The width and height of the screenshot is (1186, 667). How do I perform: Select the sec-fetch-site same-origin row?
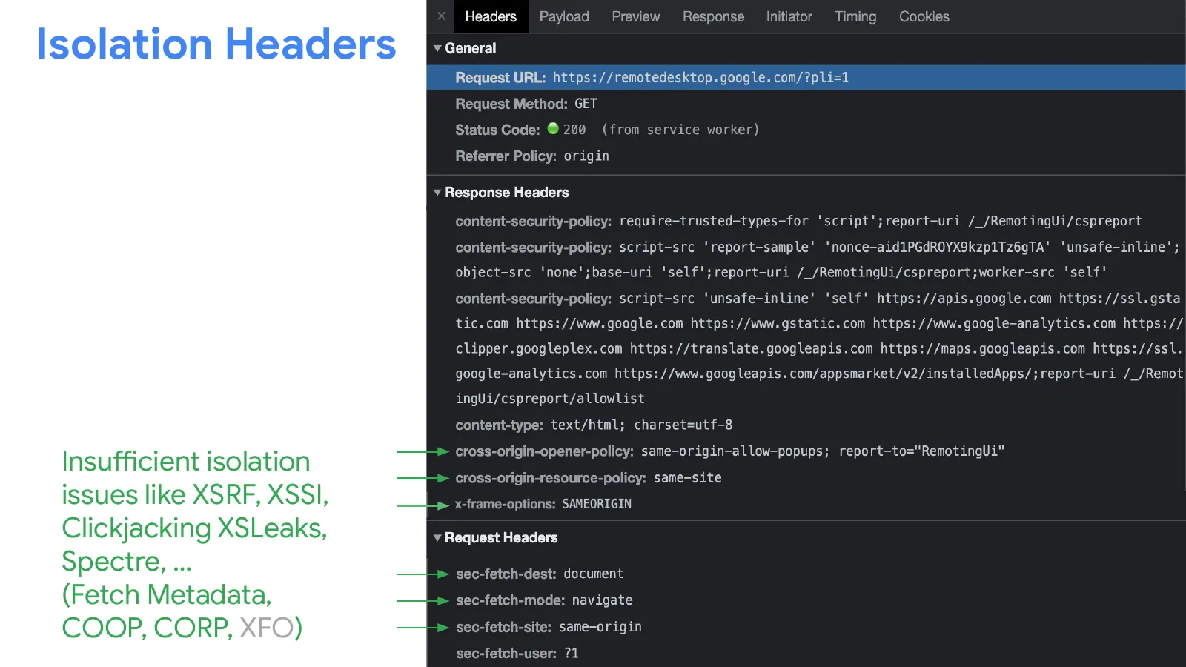806,627
